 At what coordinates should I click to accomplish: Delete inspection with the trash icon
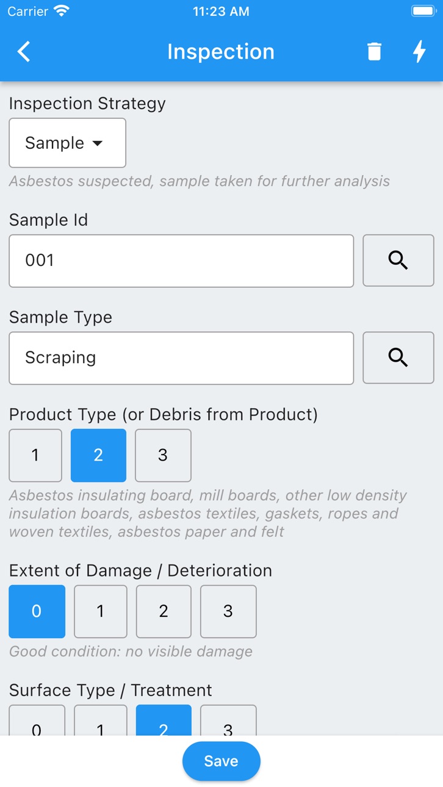point(374,52)
